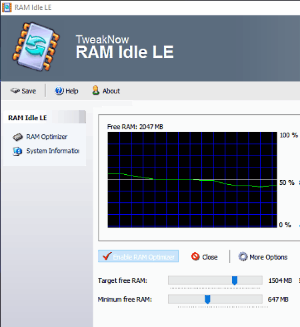Click the System Information monitor icon

(x=17, y=151)
